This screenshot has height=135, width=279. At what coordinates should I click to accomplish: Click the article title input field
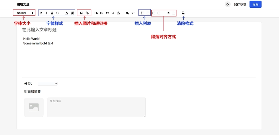click(78, 30)
